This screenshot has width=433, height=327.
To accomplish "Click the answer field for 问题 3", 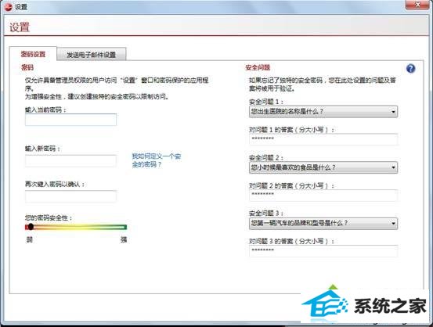I will 323,251.
